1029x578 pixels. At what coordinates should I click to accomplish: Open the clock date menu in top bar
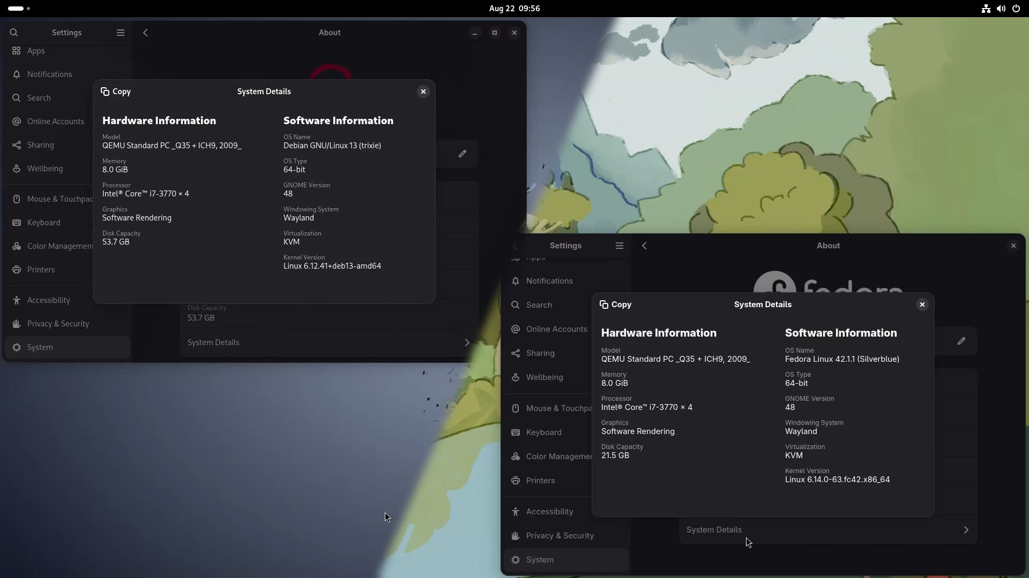[x=514, y=9]
